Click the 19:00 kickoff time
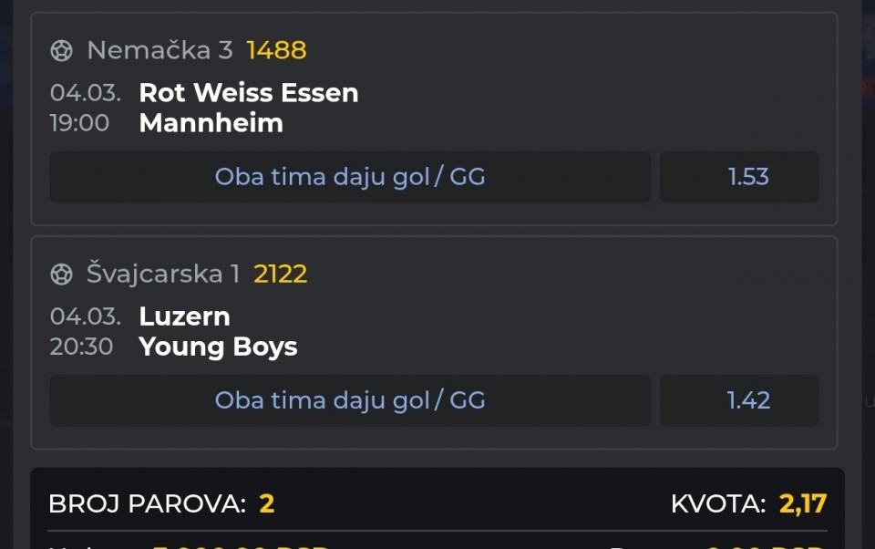The width and height of the screenshot is (875, 549). click(x=80, y=123)
